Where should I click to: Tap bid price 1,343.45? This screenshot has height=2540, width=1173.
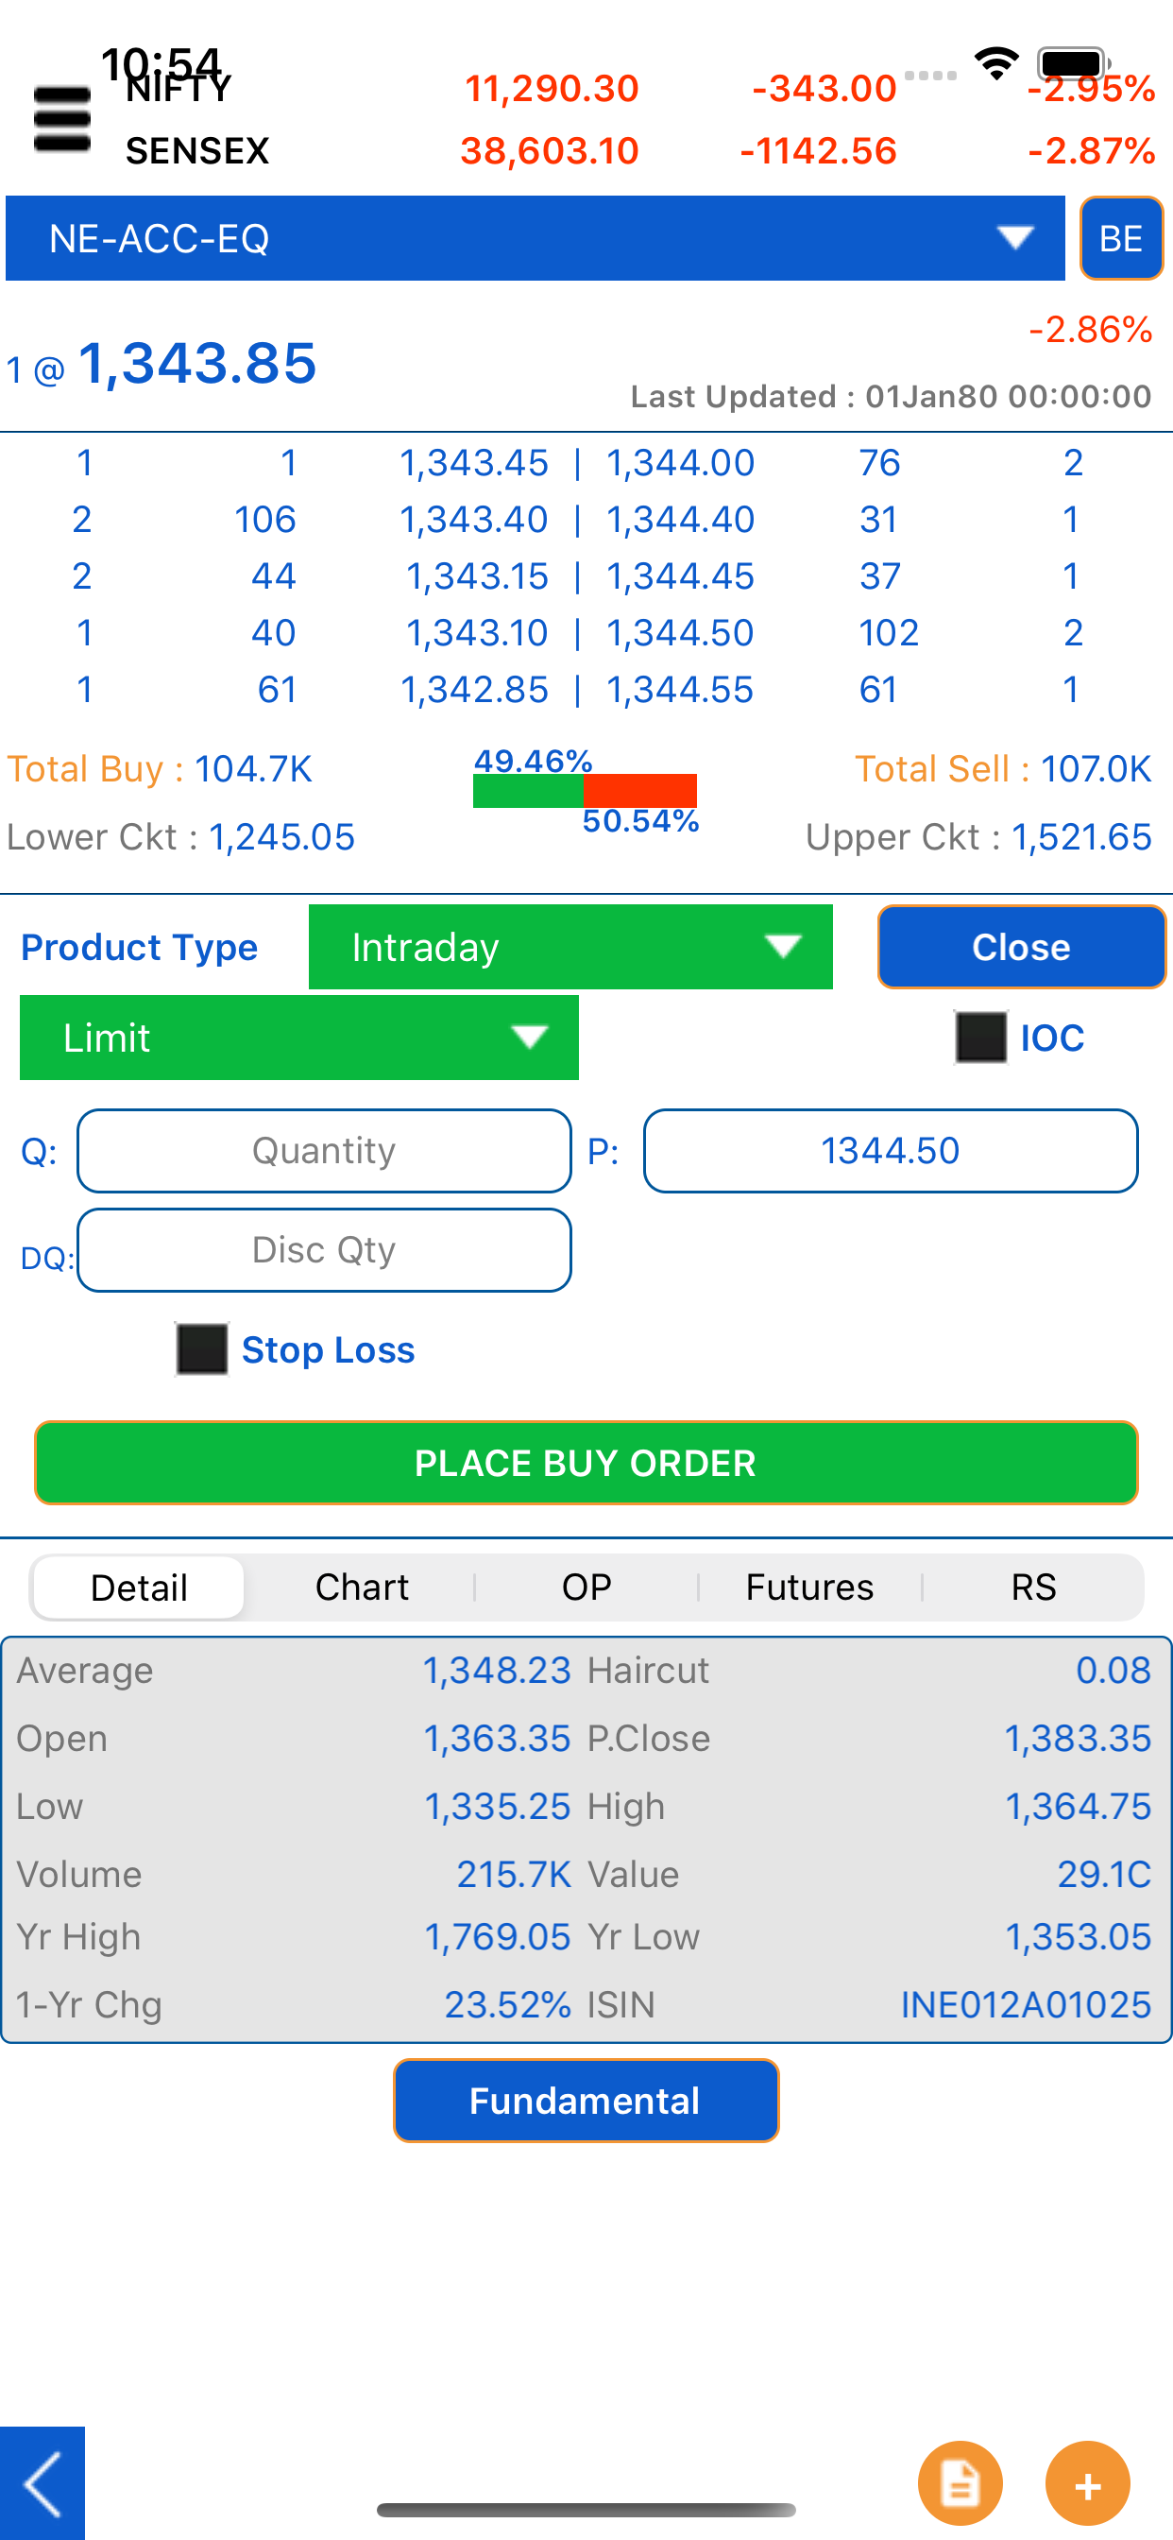473,463
